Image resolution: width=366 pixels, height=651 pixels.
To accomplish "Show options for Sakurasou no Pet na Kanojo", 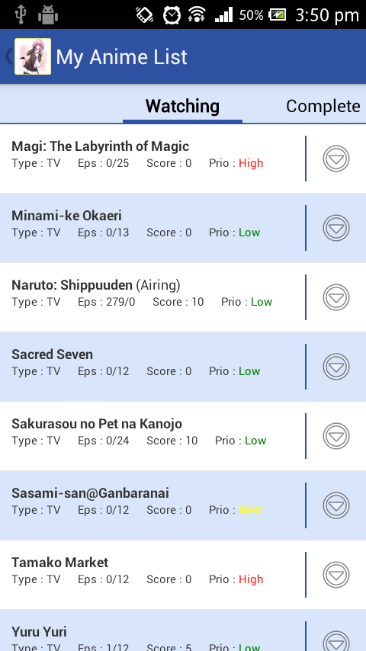I will point(336,436).
